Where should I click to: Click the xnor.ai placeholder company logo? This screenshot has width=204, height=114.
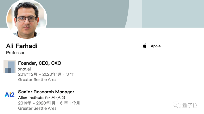click(10, 66)
